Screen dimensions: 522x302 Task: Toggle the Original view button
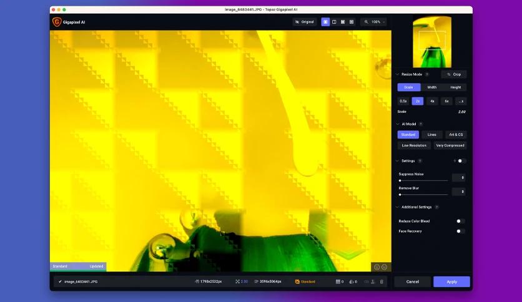(305, 22)
